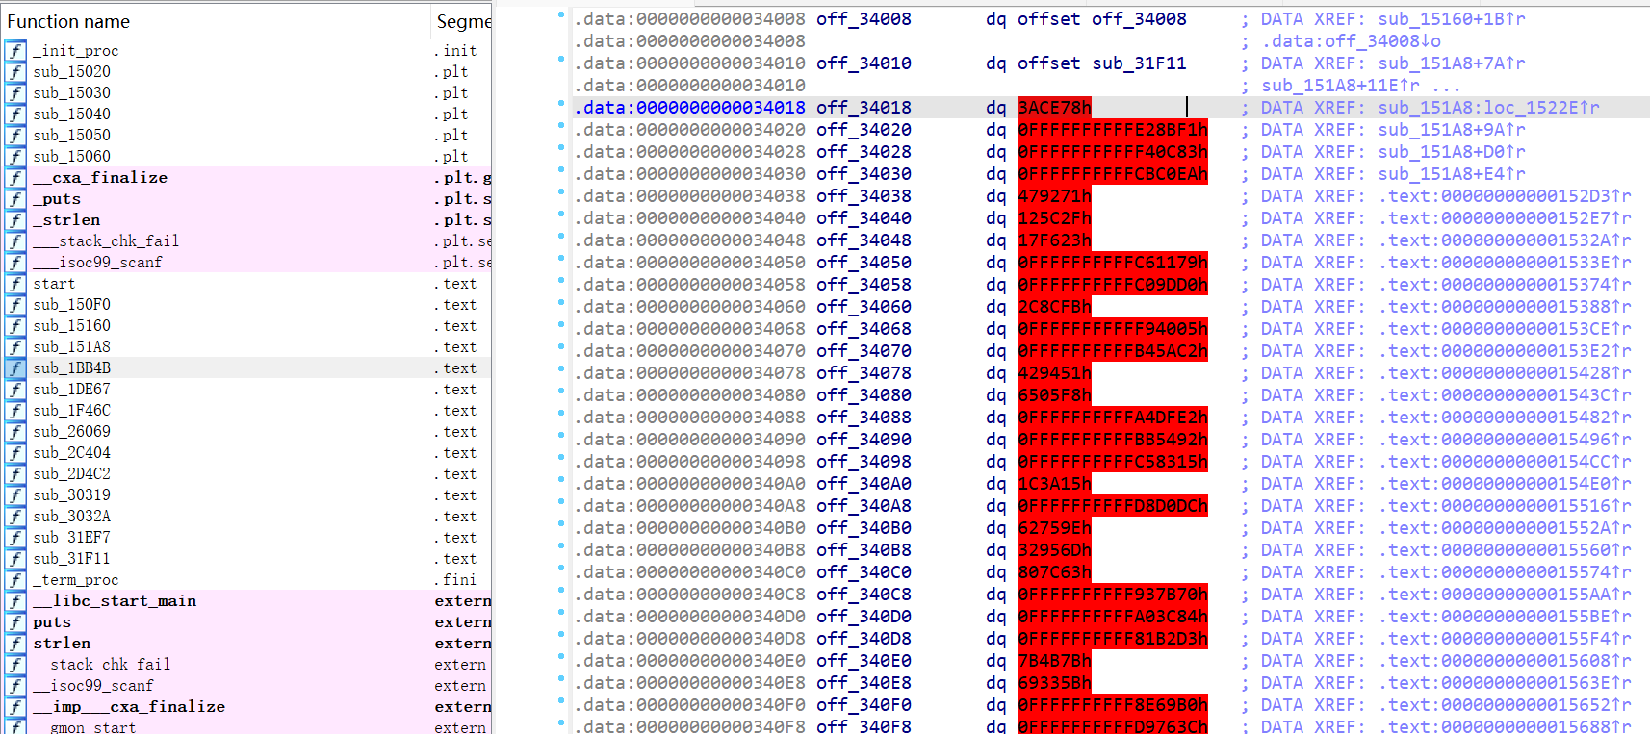Sort by the Function name column header
1650x734 pixels.
[x=68, y=21]
